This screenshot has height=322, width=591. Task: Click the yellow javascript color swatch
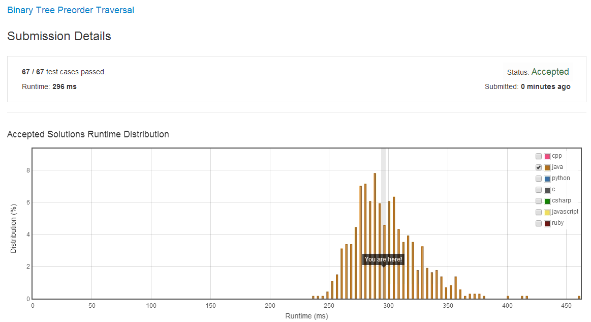[547, 212]
